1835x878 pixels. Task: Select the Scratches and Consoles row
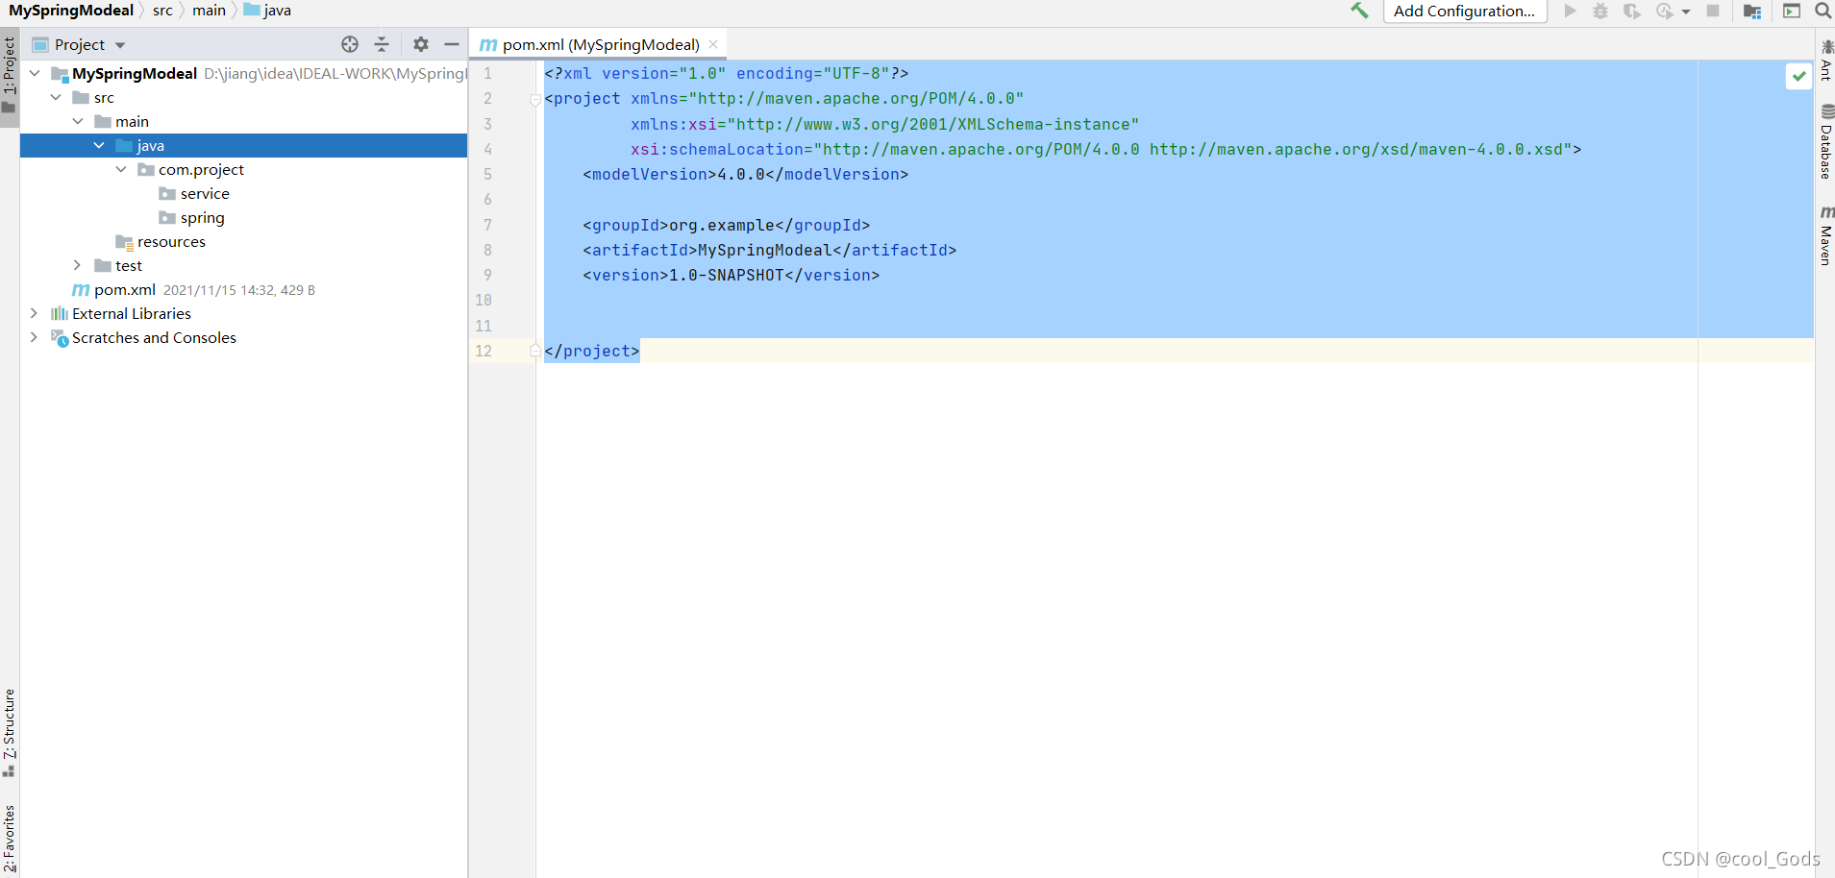[243, 337]
